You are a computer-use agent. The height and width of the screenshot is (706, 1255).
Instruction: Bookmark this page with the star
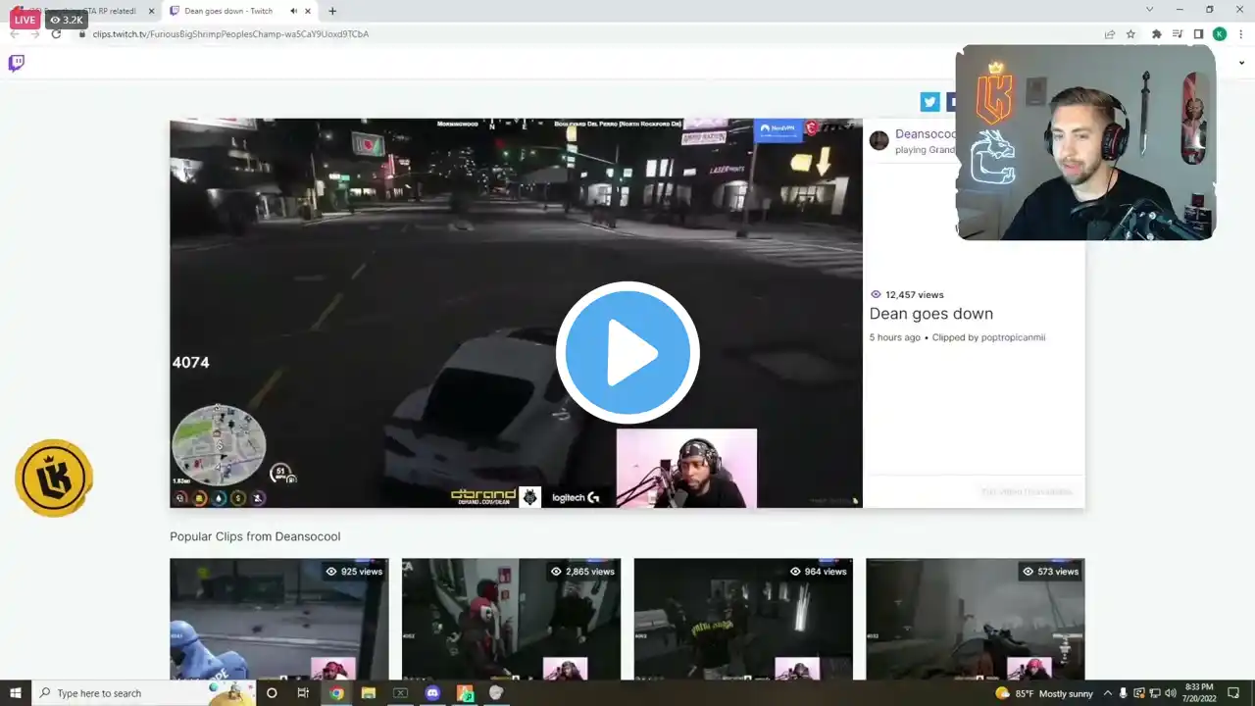click(x=1130, y=34)
